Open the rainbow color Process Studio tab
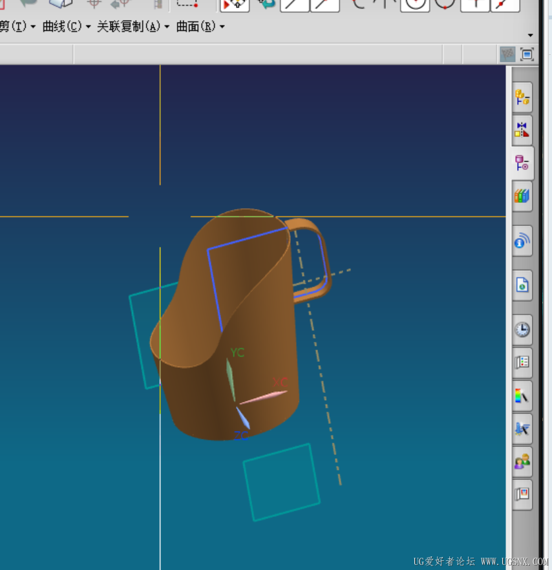552x570 pixels. click(522, 396)
